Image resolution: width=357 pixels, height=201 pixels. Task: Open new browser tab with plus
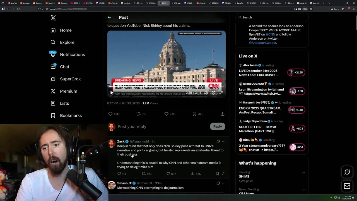324,3
